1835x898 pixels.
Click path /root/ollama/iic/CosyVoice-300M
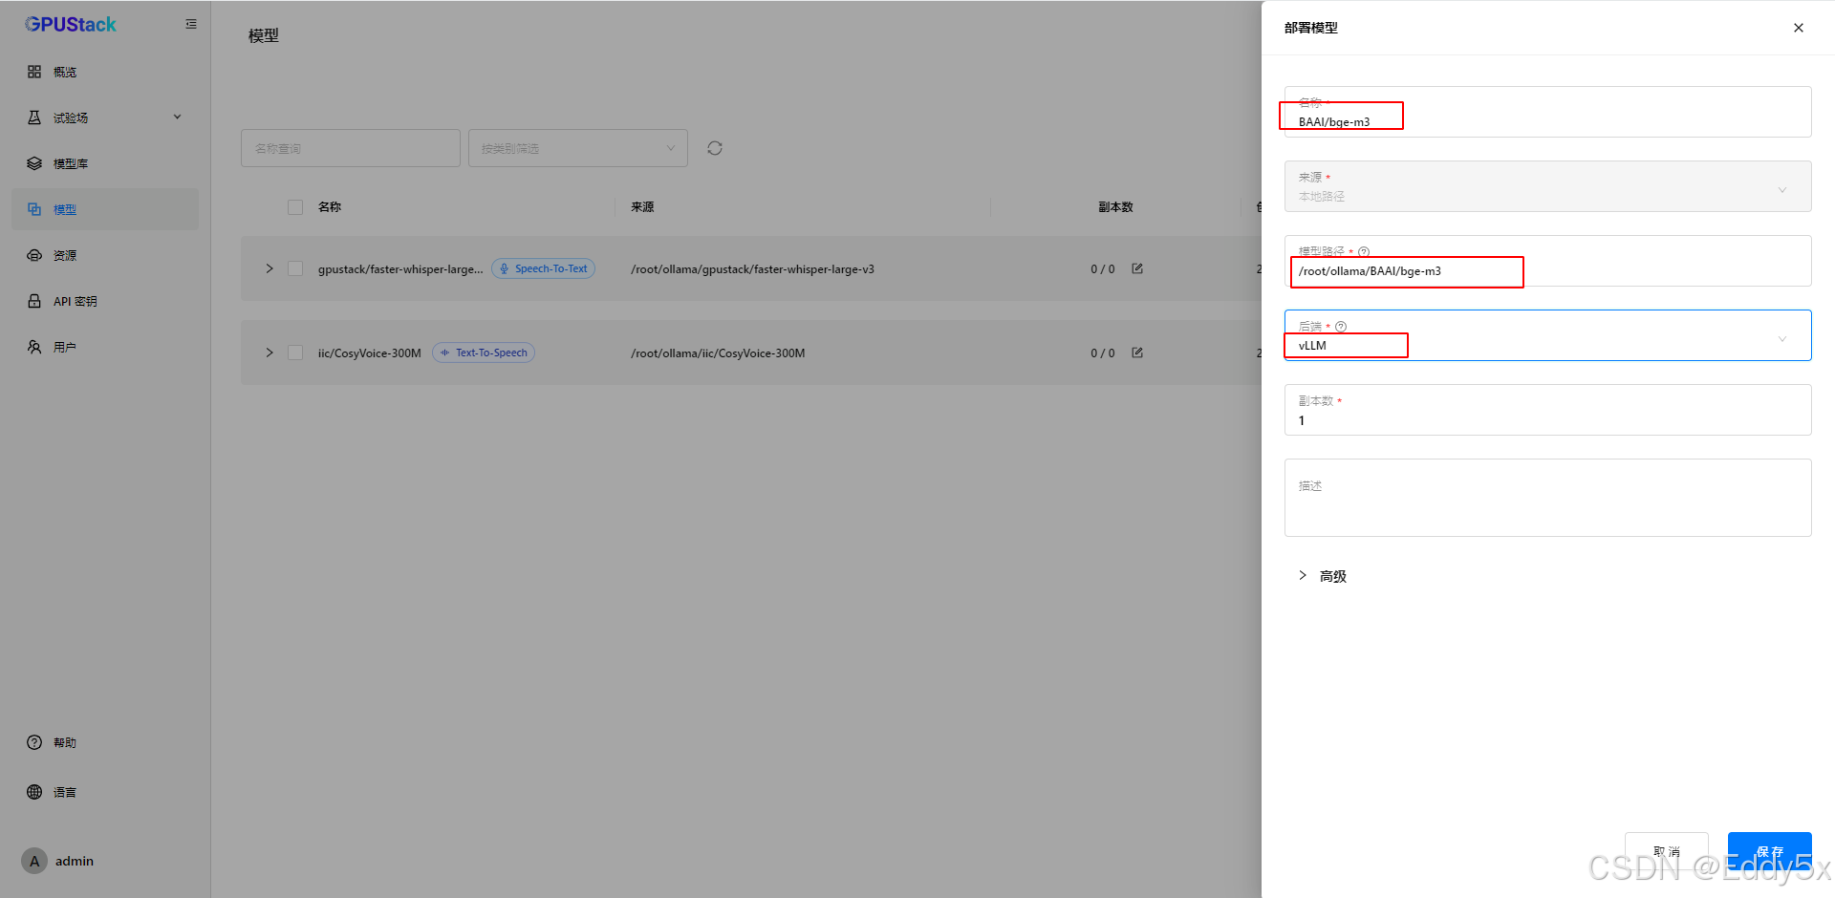[718, 353]
